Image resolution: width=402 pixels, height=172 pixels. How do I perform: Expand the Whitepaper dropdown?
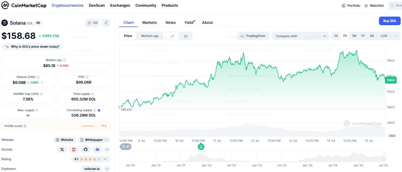pyautogui.click(x=106, y=140)
